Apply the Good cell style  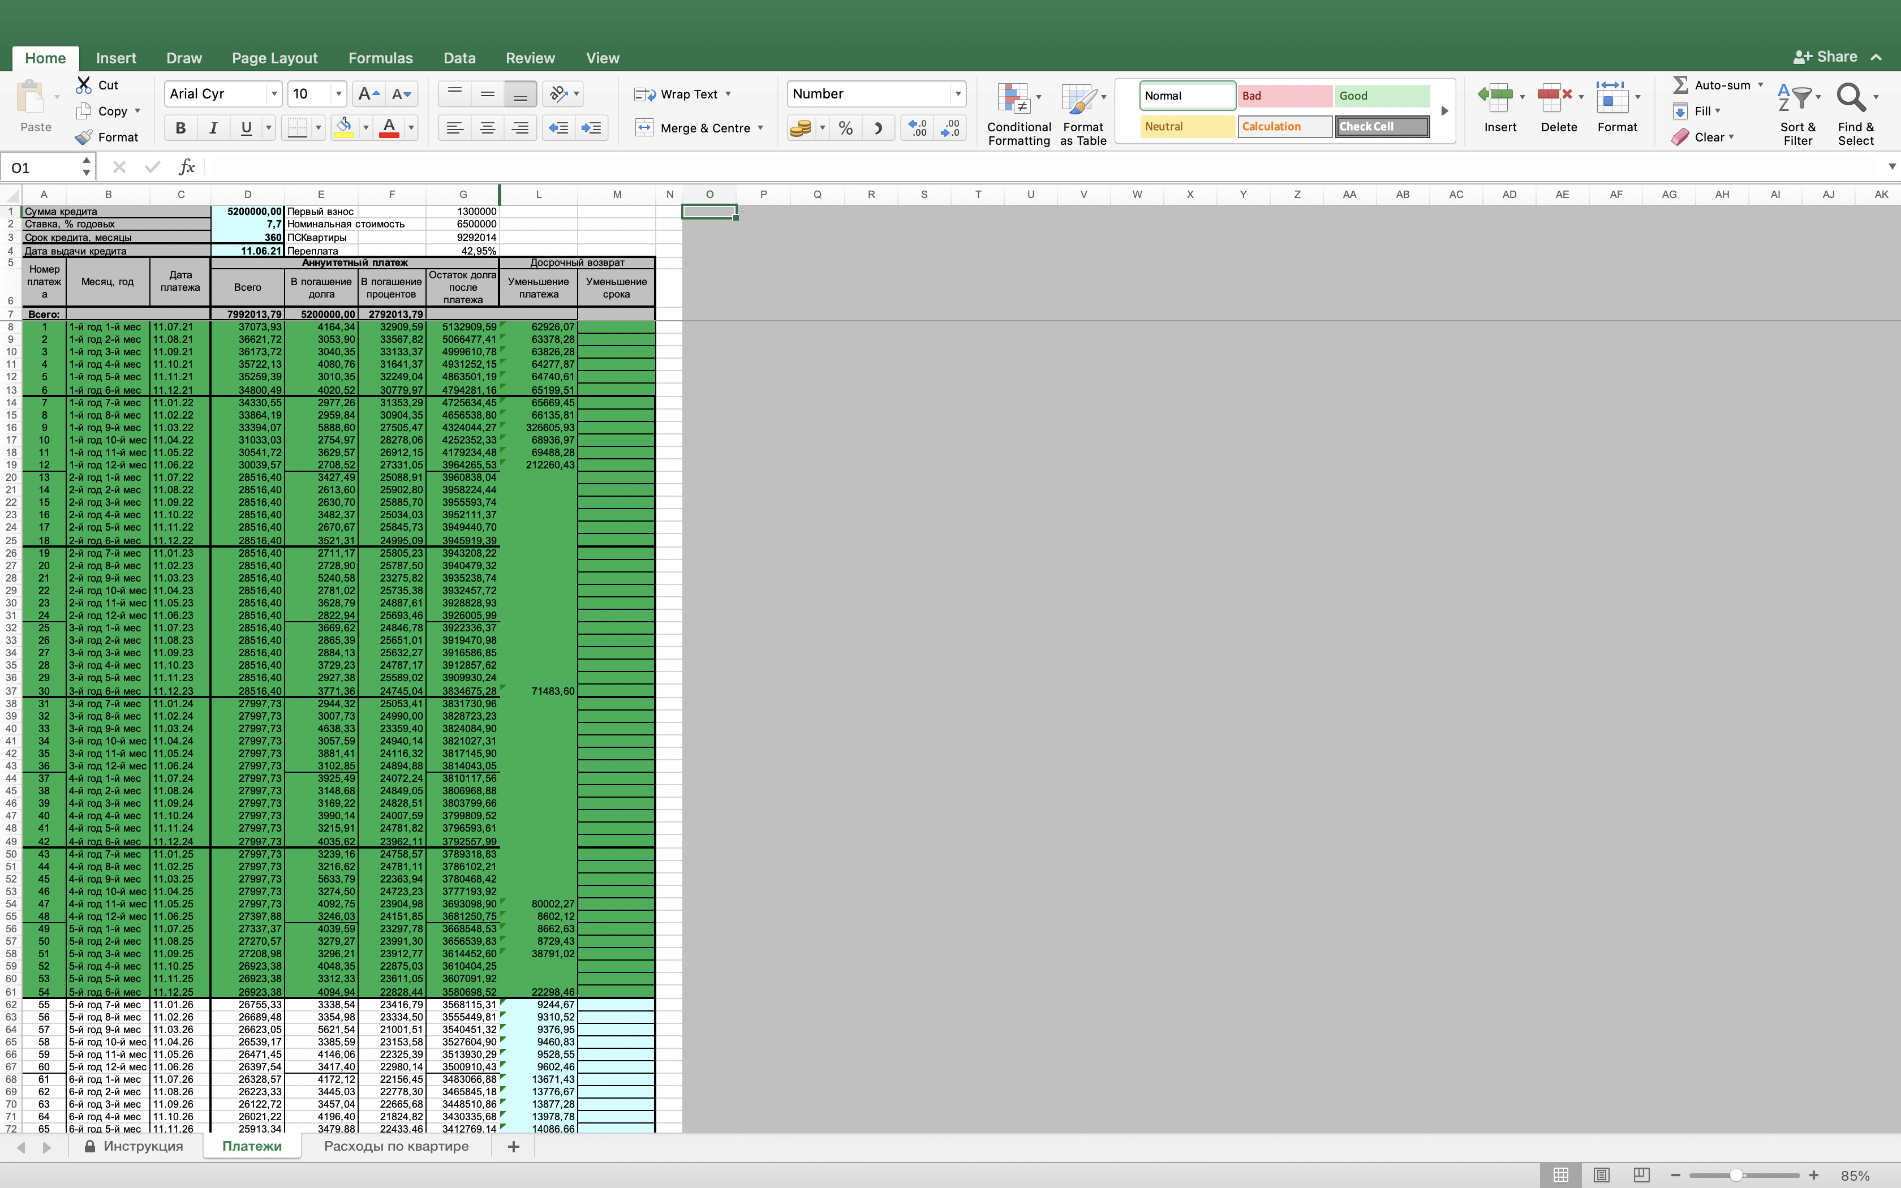point(1381,96)
